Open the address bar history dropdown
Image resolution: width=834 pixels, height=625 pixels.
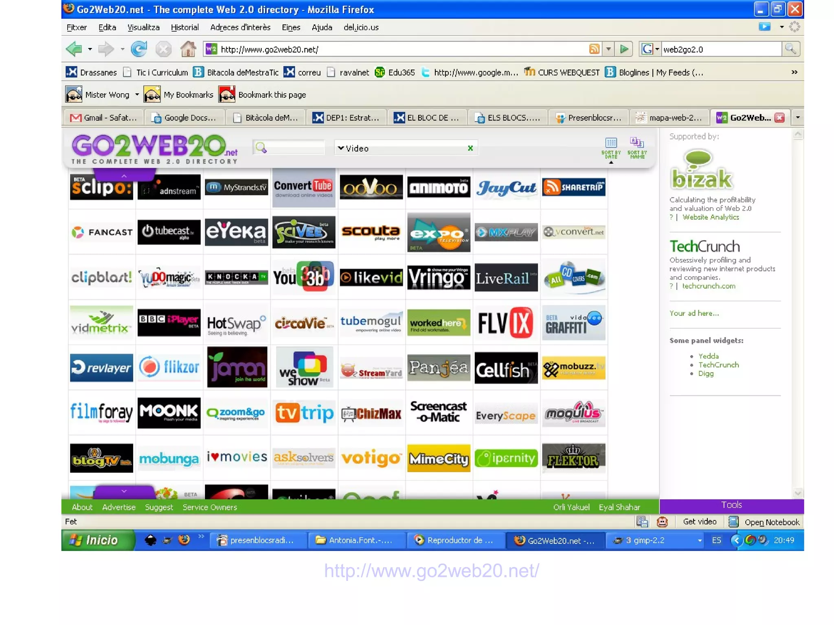pyautogui.click(x=608, y=49)
